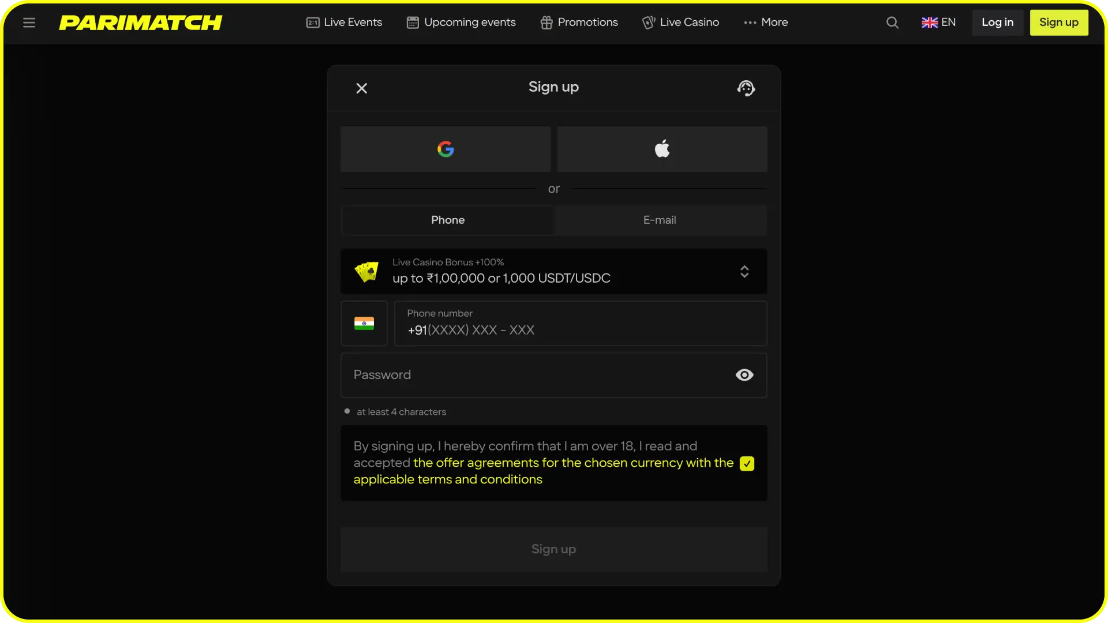This screenshot has width=1108, height=623.
Task: Click the Log in button
Action: click(x=997, y=22)
